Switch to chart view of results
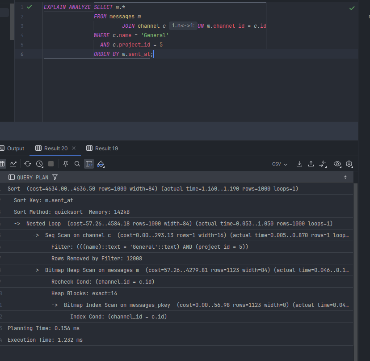The image size is (370, 361). tap(13, 164)
